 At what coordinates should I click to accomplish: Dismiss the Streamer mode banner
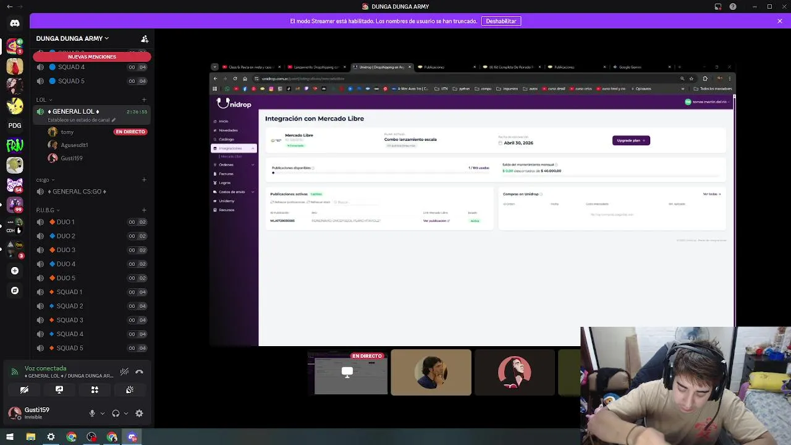click(x=780, y=21)
